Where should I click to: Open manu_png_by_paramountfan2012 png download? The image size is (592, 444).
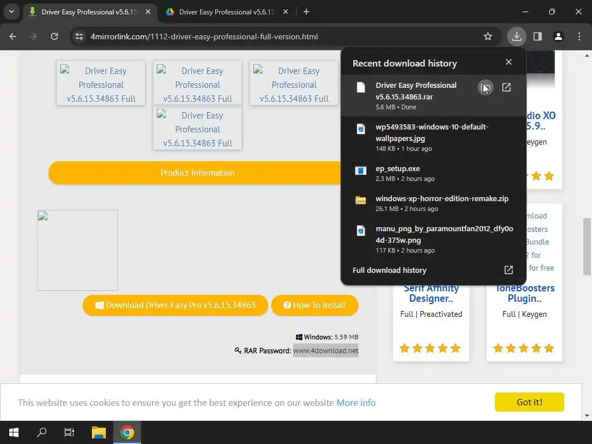pos(434,239)
